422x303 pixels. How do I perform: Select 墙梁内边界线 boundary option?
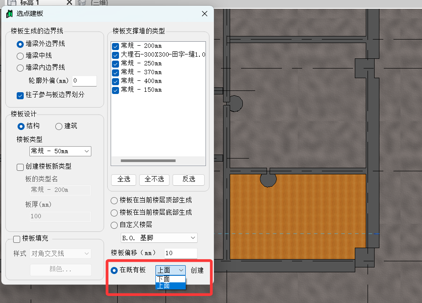(20, 68)
